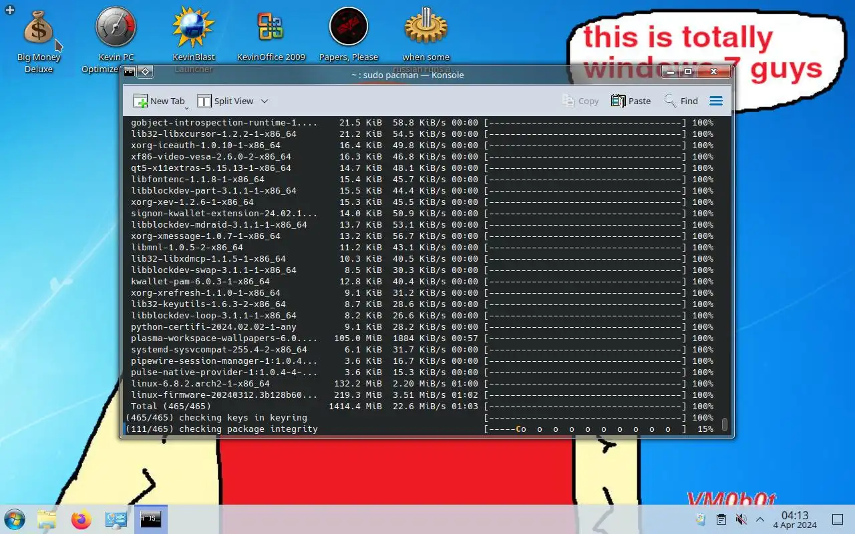The image size is (855, 534).
Task: Open the Start menu orb
Action: [14, 519]
